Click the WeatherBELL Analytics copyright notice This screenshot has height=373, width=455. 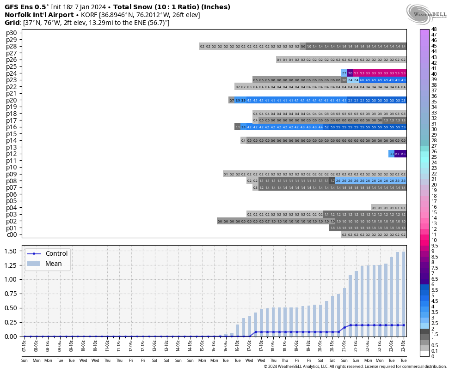[355, 367]
